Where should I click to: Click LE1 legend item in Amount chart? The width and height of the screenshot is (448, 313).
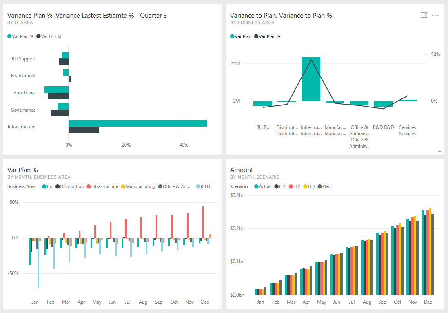[x=280, y=186]
